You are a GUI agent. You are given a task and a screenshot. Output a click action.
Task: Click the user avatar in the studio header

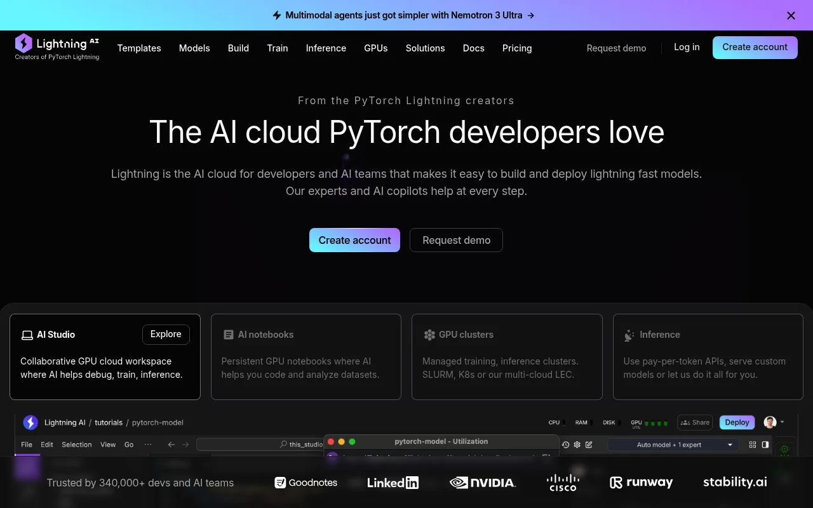[x=770, y=422]
